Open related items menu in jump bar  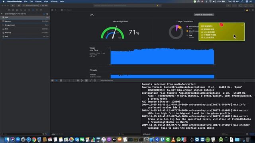pos(52,10)
